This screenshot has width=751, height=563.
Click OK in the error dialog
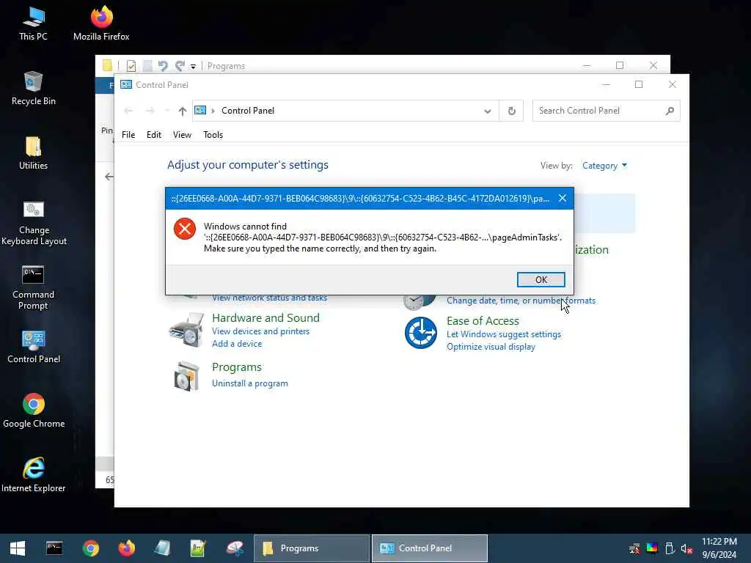pos(541,279)
